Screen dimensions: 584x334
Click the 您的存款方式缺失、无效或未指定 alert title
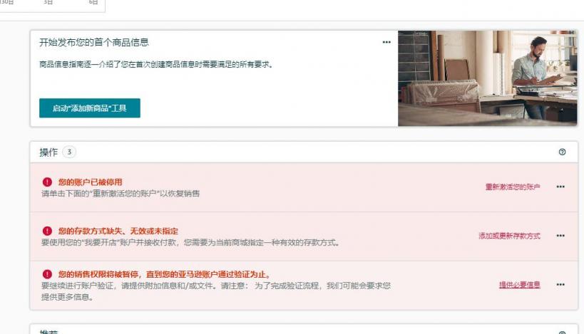pyautogui.click(x=118, y=231)
